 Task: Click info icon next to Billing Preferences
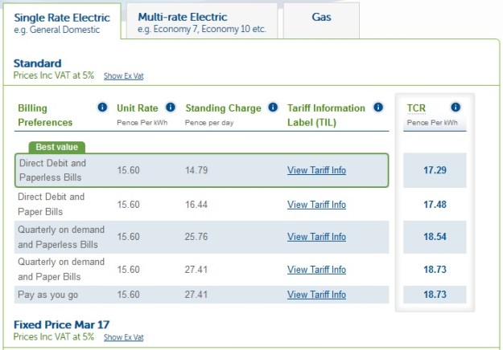[x=102, y=108]
